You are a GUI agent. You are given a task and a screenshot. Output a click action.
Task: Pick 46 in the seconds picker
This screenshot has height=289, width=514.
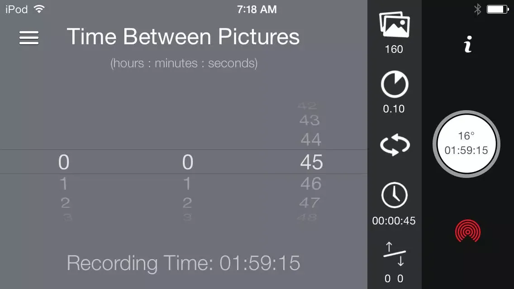[x=311, y=184]
